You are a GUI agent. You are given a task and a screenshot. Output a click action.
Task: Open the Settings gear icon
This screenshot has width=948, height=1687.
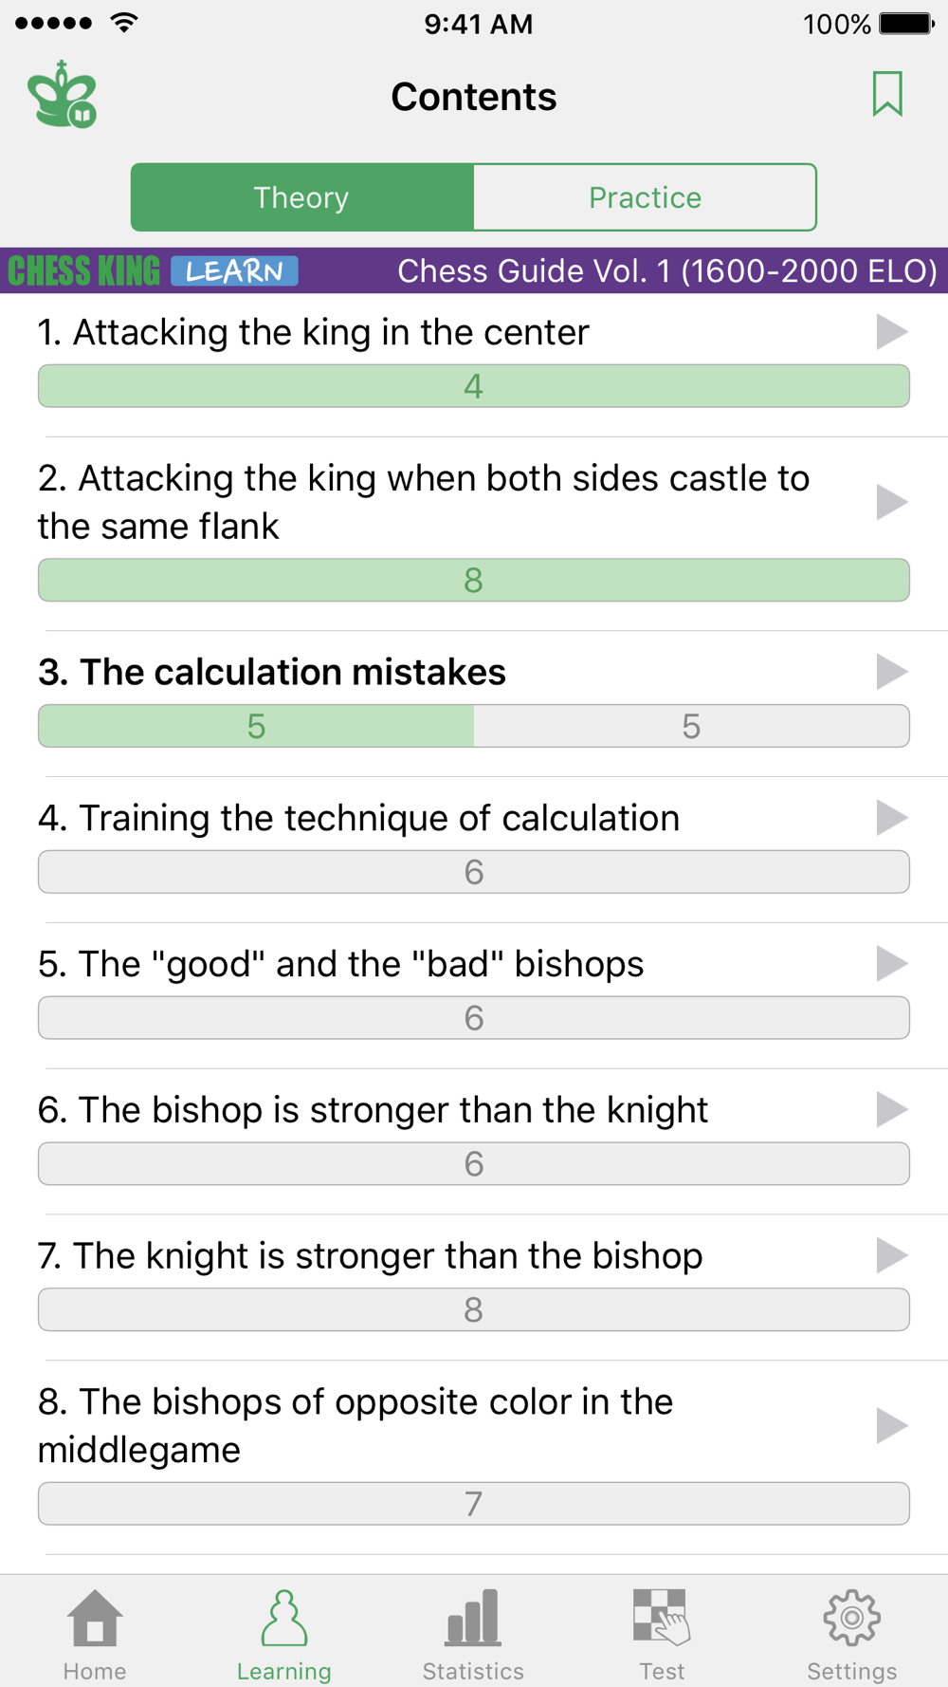[851, 1618]
